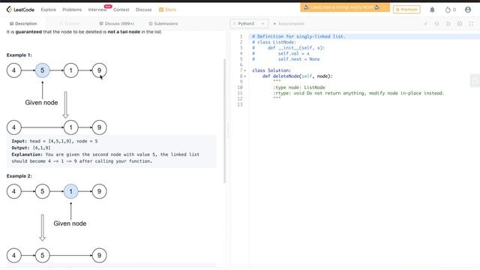Image resolution: width=480 pixels, height=270 pixels.
Task: Switch to the Description tab
Action: [23, 23]
